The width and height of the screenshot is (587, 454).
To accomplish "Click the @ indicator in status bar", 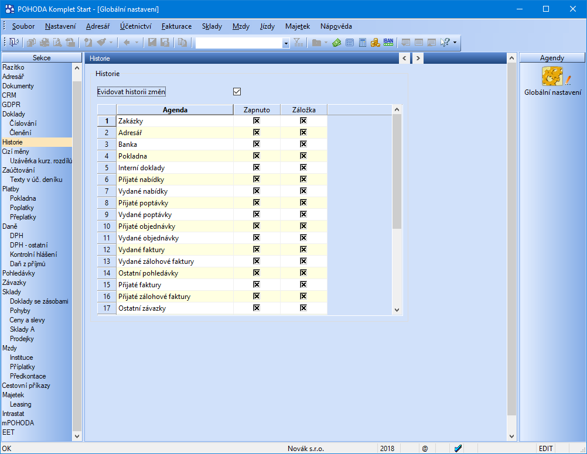I will pyautogui.click(x=425, y=448).
